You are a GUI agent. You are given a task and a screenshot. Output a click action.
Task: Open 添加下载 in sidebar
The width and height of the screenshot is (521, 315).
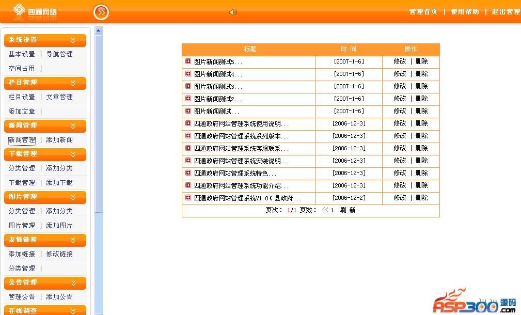[x=59, y=182]
